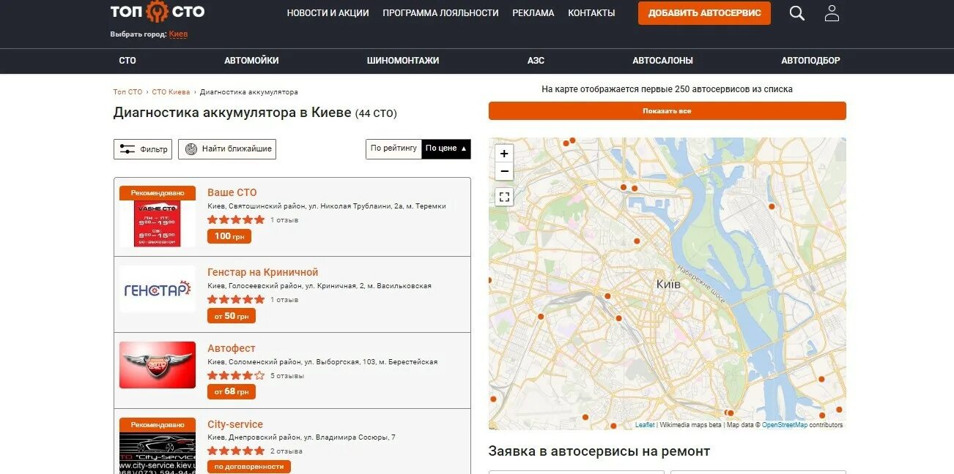The image size is (954, 474).
Task: Sort the list По цене
Action: click(446, 148)
